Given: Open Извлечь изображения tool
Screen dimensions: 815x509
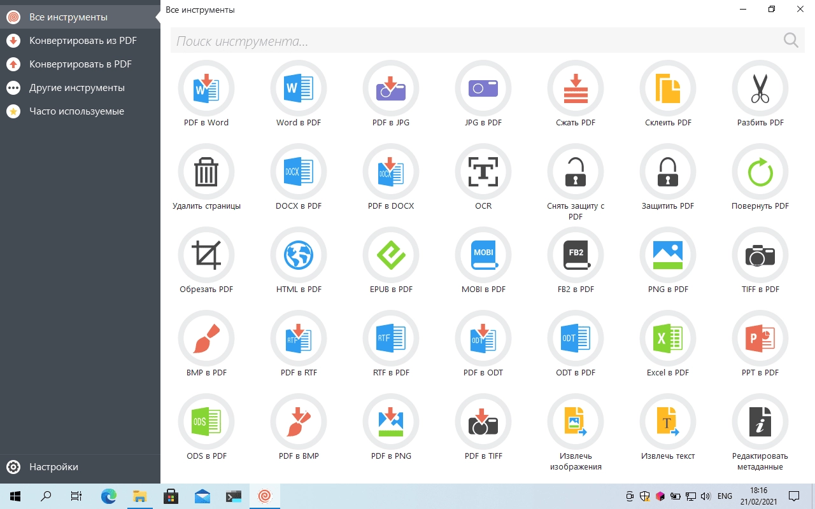Looking at the screenshot, I should (x=576, y=422).
